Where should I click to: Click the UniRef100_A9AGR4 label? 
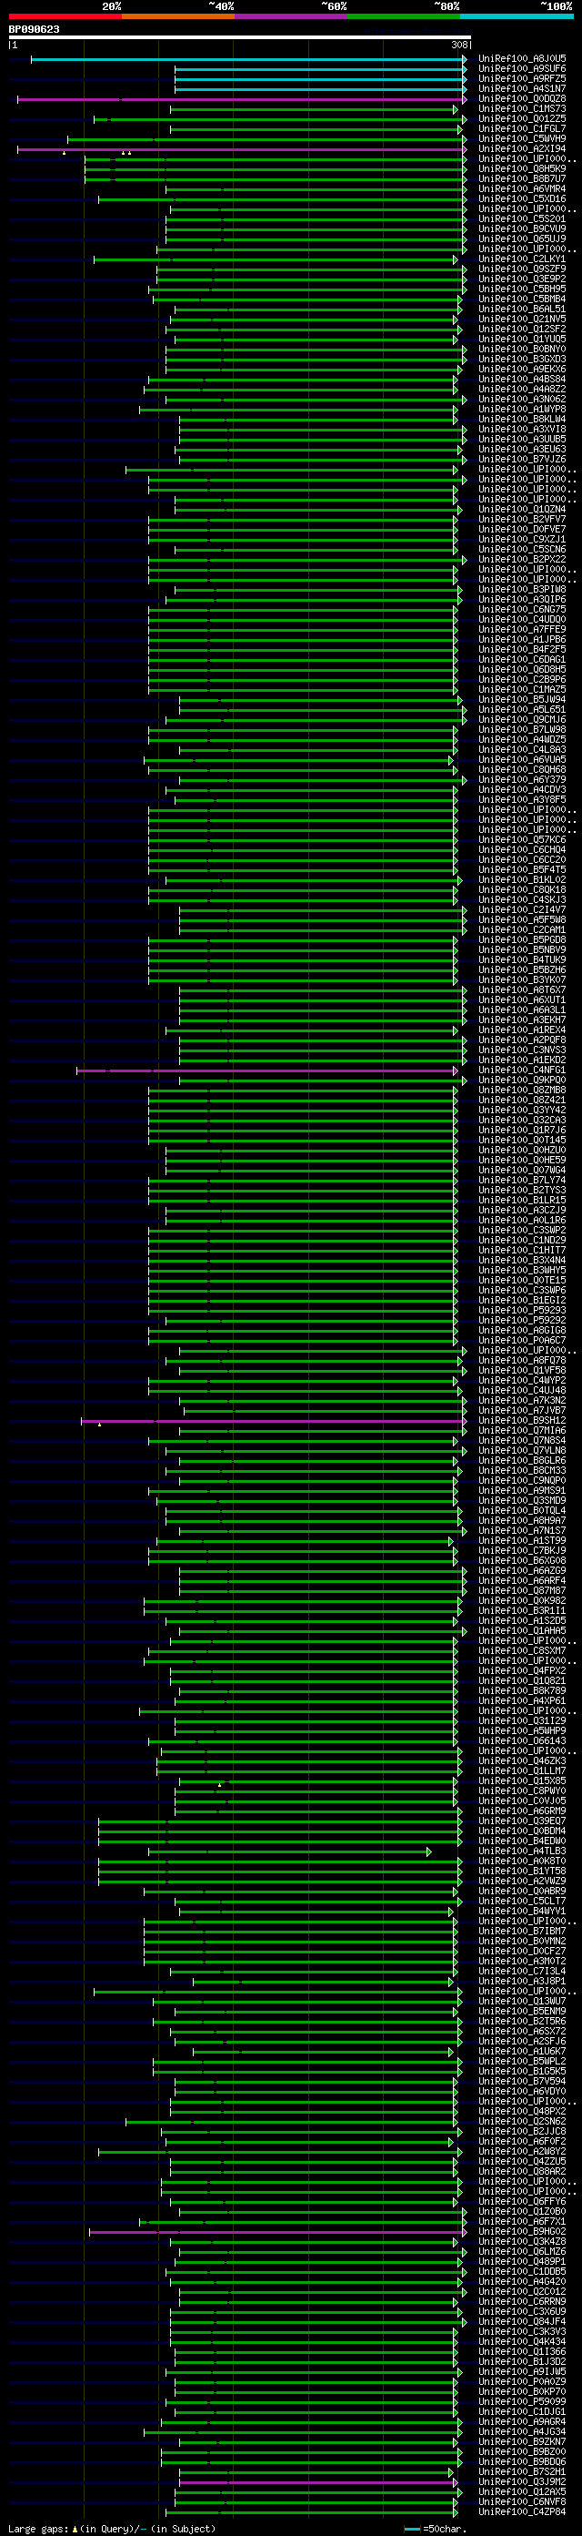click(x=522, y=2422)
